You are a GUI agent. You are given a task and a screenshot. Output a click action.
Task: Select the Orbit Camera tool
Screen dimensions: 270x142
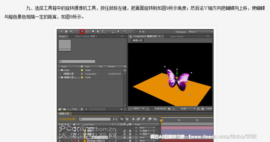[x=82, y=32]
